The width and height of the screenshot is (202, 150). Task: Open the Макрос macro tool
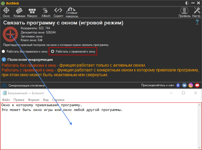[32, 12]
